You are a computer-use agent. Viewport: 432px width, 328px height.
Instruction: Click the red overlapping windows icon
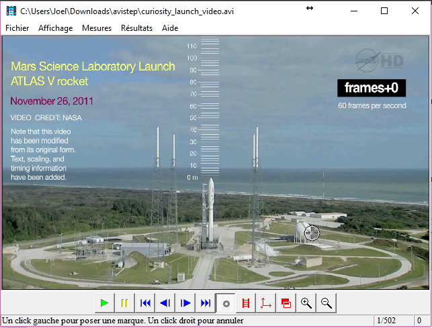[286, 303]
